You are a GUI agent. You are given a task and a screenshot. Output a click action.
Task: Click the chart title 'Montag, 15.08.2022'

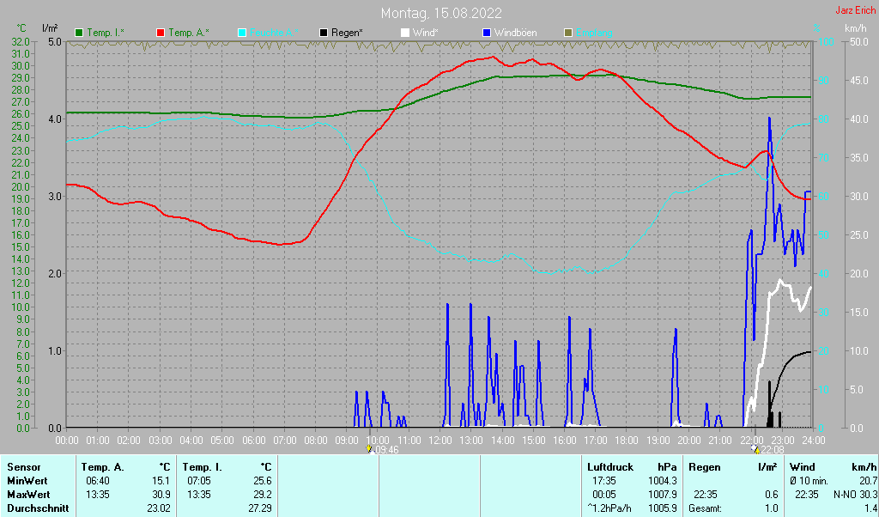click(x=441, y=13)
